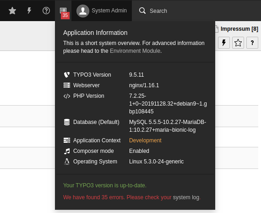Click the Database stack icon
261x213 pixels.
coord(67,122)
